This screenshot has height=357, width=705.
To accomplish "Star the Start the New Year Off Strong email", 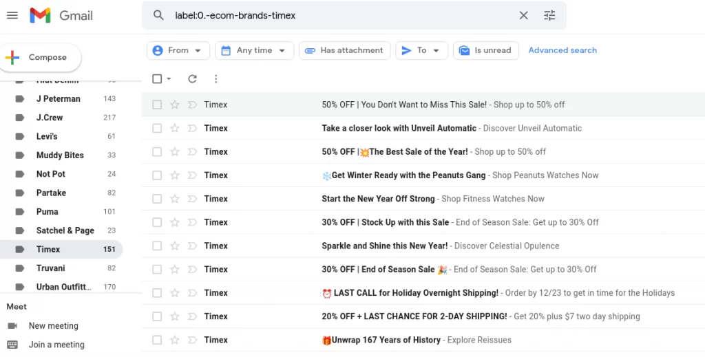I will pos(174,199).
